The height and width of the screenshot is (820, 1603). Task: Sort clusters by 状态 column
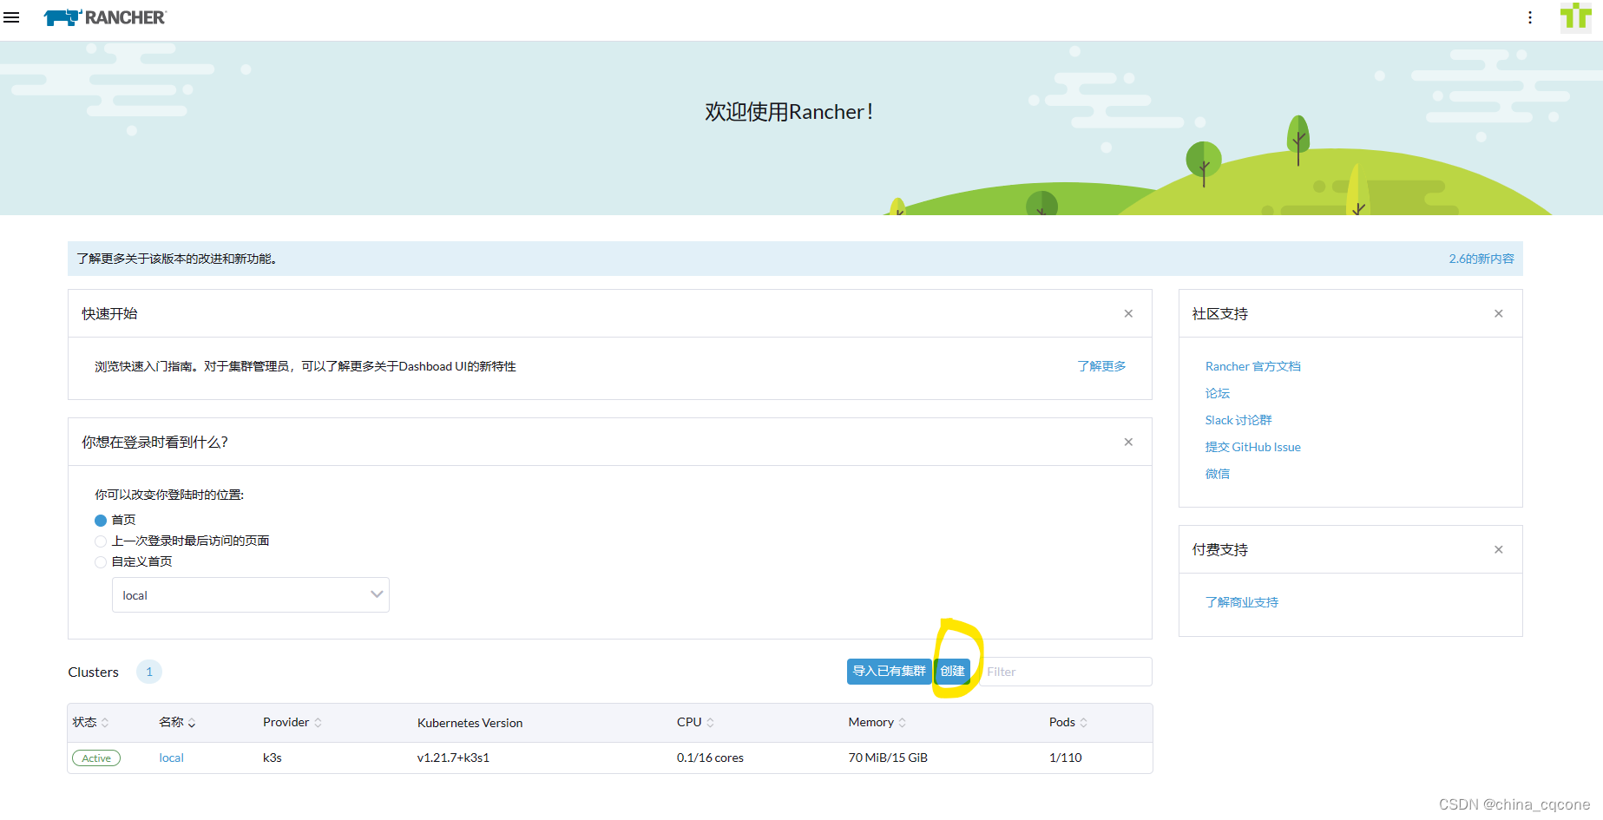(90, 722)
